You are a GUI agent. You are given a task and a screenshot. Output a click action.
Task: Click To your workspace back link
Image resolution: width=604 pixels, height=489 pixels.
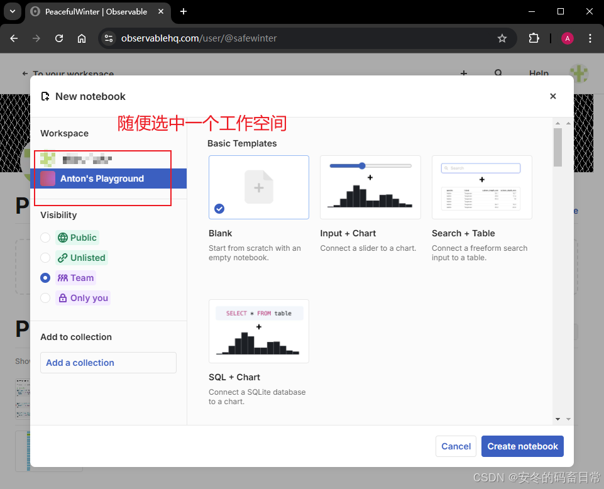[68, 73]
